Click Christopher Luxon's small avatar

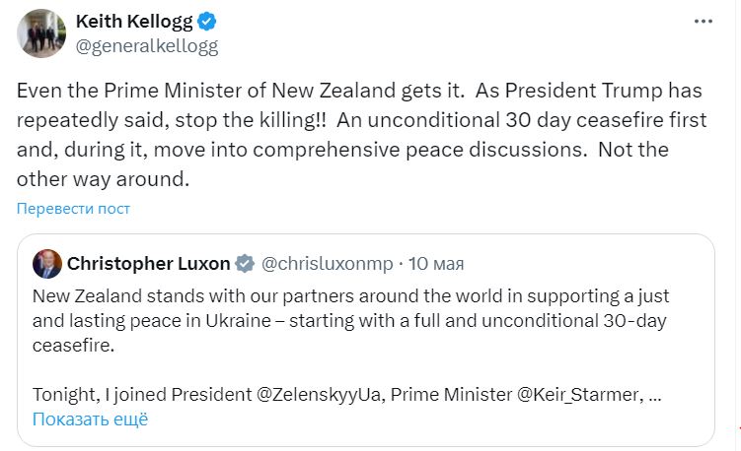click(46, 264)
